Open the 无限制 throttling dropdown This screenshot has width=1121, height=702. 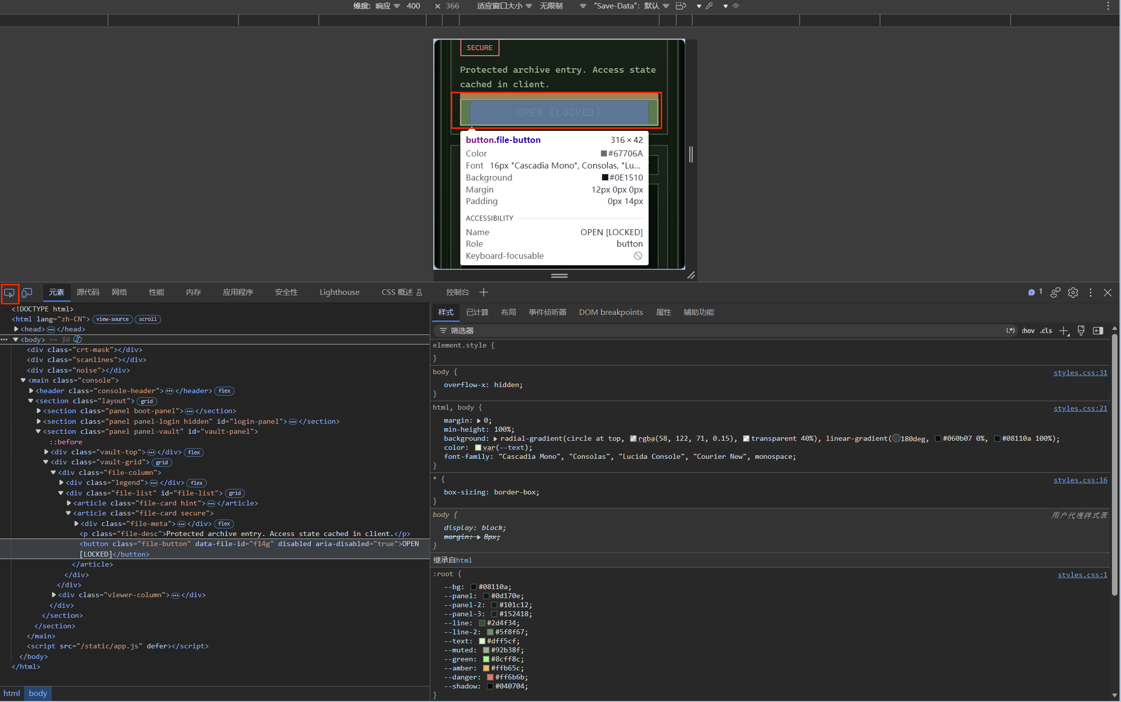coord(562,6)
